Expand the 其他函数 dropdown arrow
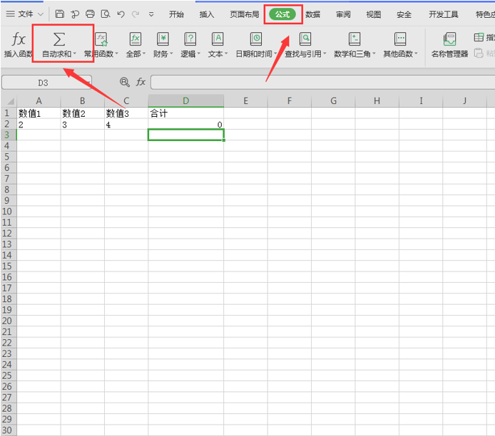 coord(416,54)
